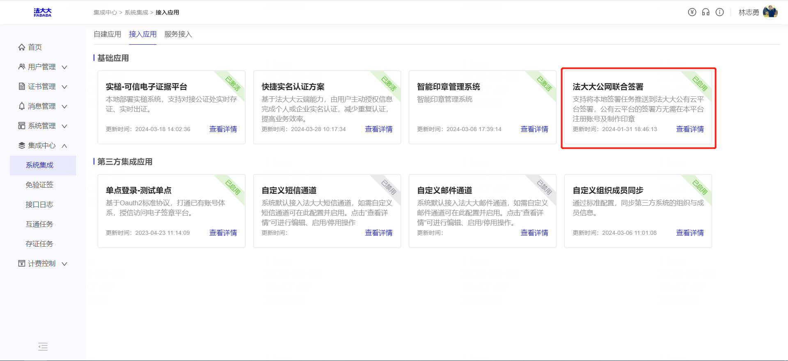This screenshot has height=361, width=788.
Task: Switch to the 接入应用 tab
Action: (143, 34)
